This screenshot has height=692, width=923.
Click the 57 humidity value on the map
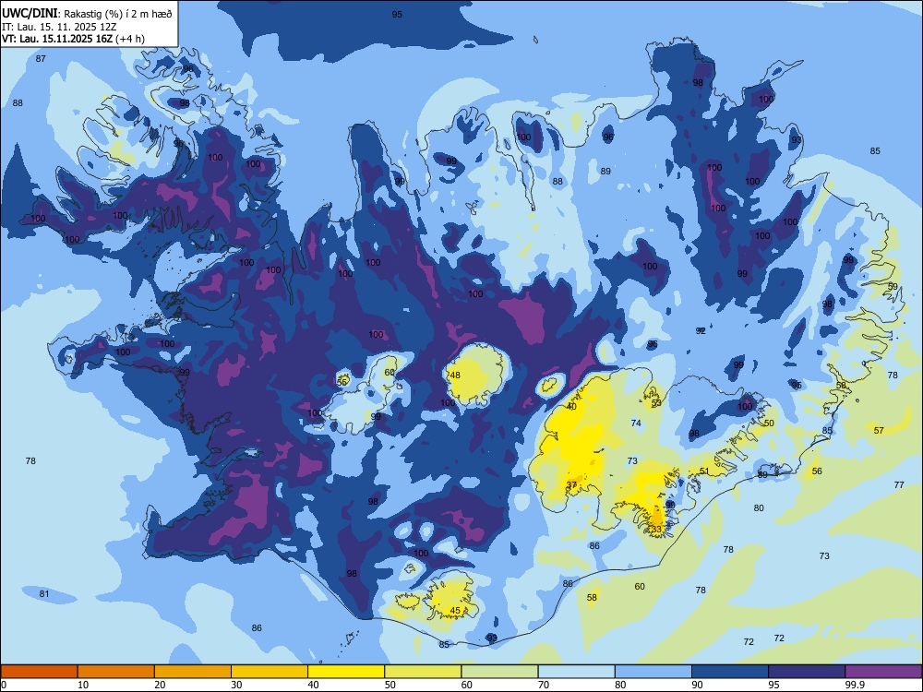coord(879,431)
